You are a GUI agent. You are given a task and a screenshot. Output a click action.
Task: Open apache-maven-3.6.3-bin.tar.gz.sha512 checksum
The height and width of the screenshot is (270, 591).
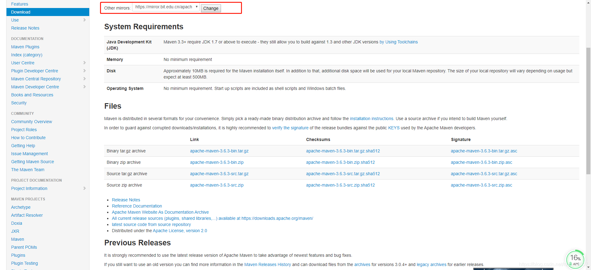point(343,151)
